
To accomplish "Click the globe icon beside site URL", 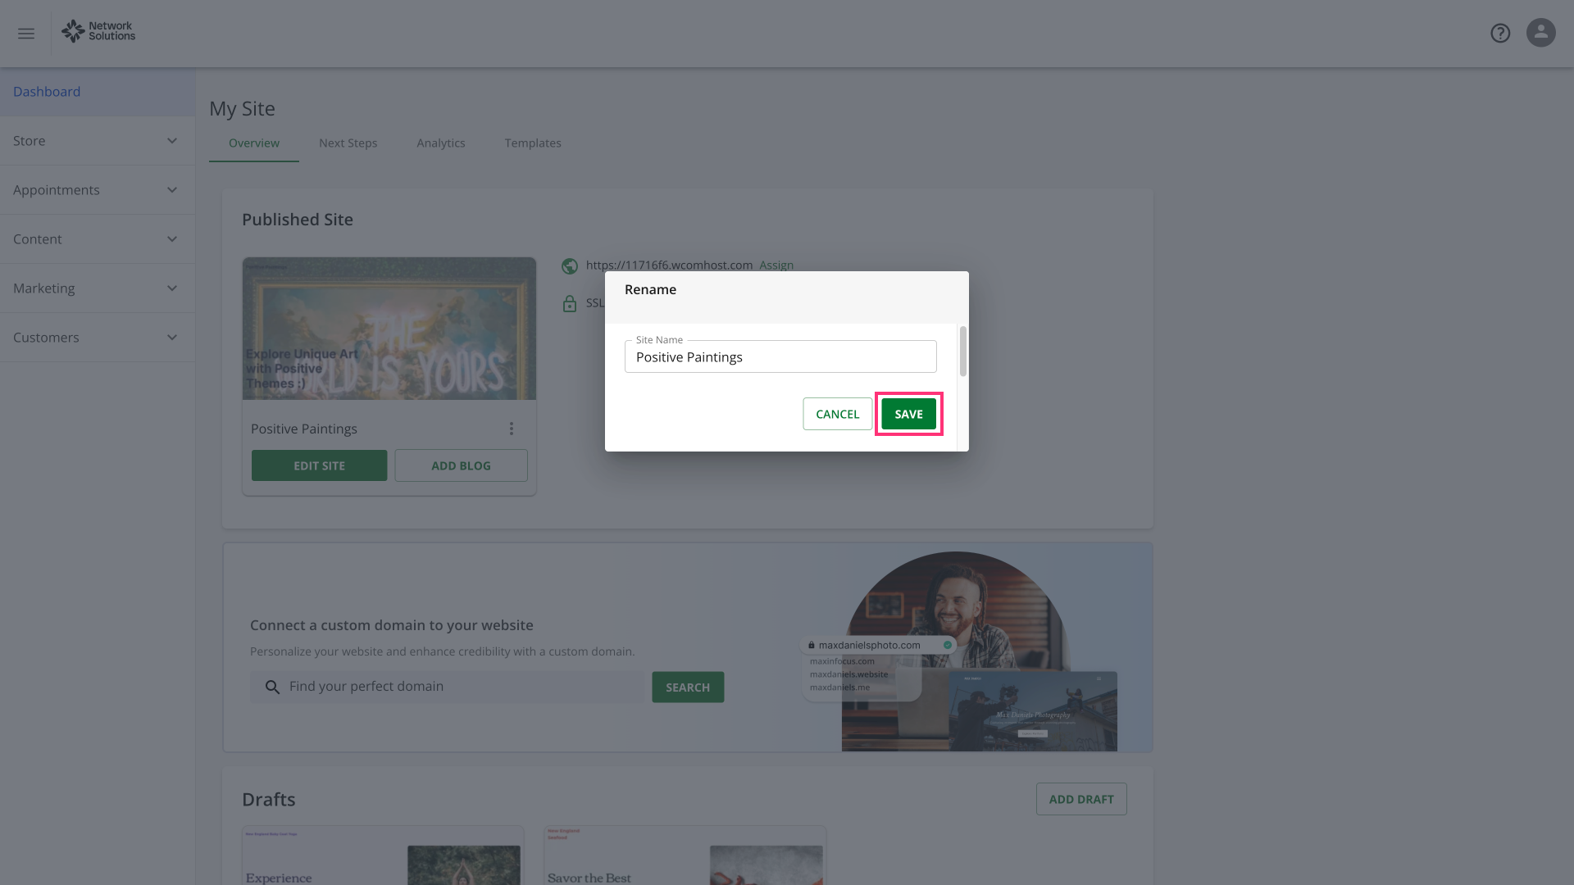I will point(570,265).
